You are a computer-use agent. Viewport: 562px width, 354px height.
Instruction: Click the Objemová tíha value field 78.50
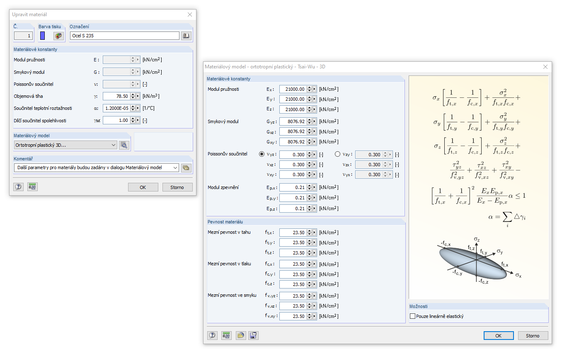click(x=116, y=96)
